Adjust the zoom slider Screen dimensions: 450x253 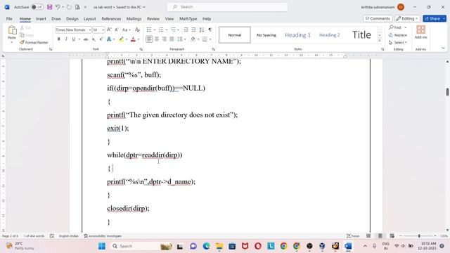(x=419, y=236)
